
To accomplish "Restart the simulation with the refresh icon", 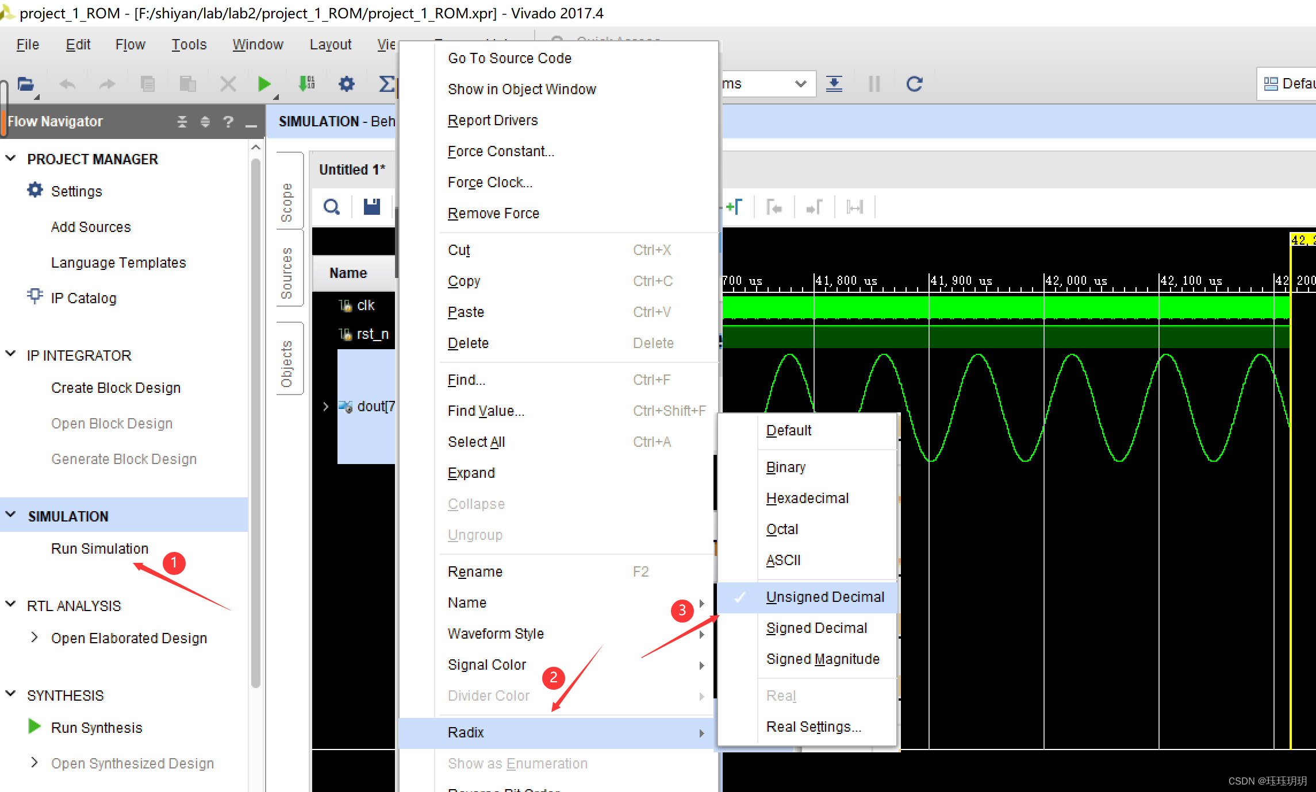I will (914, 84).
